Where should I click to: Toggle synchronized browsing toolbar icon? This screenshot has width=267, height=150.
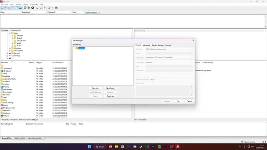pyautogui.click(x=53, y=8)
